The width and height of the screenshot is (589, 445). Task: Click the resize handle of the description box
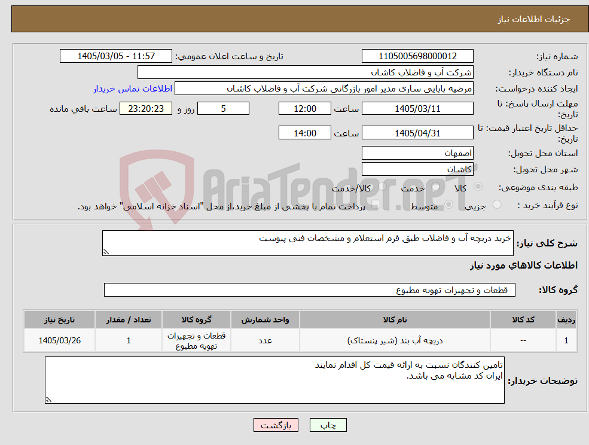pyautogui.click(x=106, y=252)
